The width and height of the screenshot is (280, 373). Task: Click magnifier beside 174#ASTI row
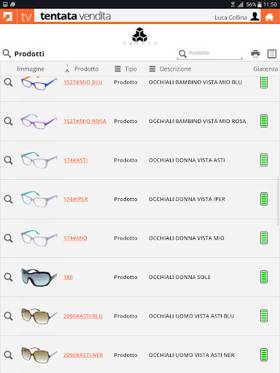tap(8, 160)
